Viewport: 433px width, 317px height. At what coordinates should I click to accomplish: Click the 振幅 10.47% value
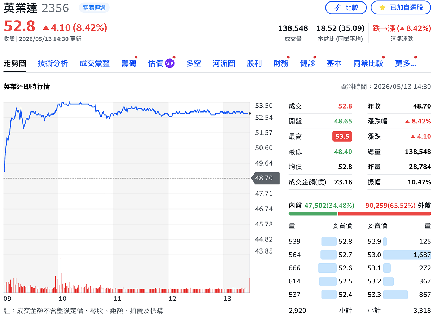(x=419, y=182)
